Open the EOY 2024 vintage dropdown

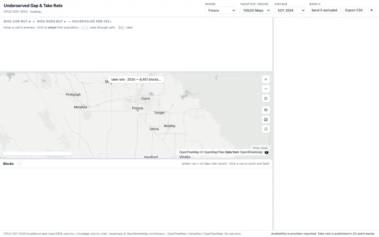coord(290,10)
